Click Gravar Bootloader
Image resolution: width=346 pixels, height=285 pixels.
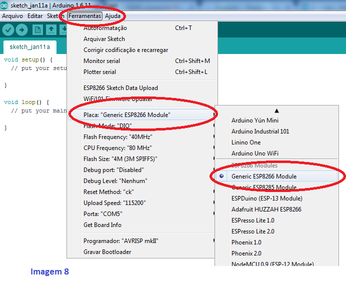tap(141, 252)
